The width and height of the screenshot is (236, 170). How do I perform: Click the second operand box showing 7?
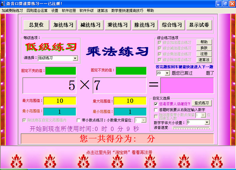(120, 86)
